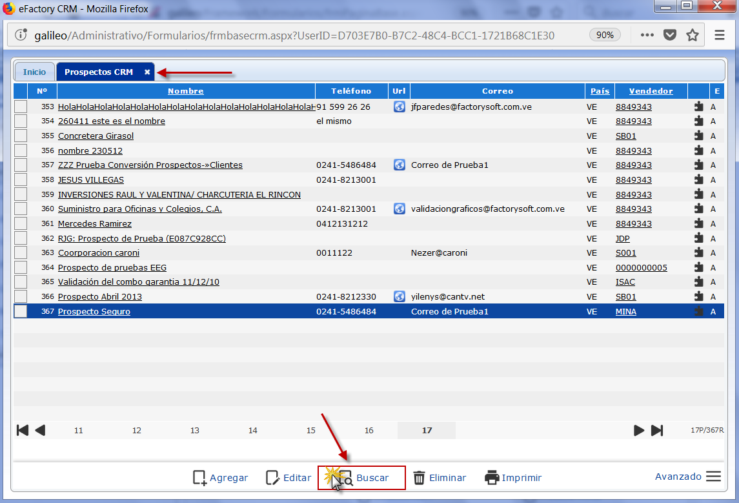Open vendor link MINA
Image resolution: width=739 pixels, height=503 pixels.
click(626, 312)
